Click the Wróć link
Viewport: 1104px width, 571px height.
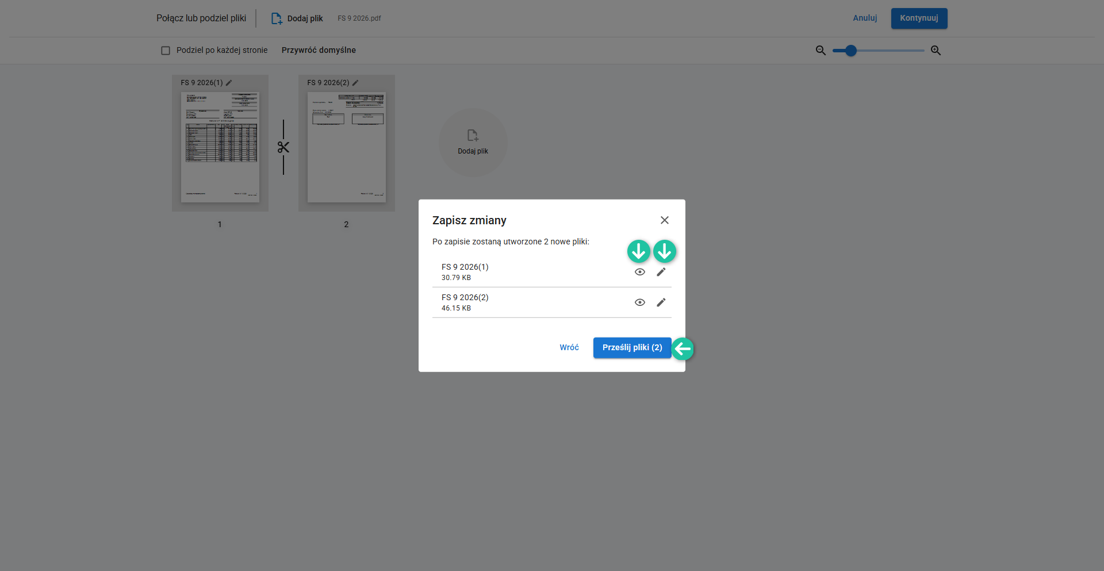[569, 347]
